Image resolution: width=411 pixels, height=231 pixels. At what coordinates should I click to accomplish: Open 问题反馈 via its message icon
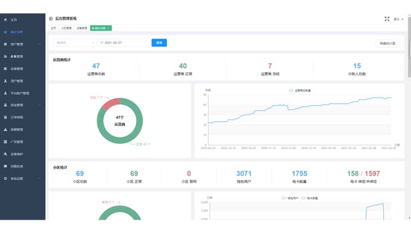(5, 166)
